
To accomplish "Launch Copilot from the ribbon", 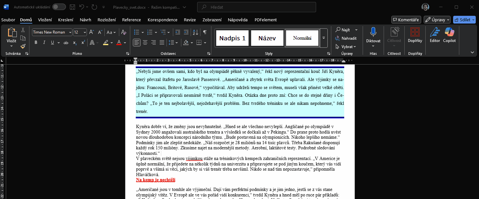I will click(x=449, y=35).
